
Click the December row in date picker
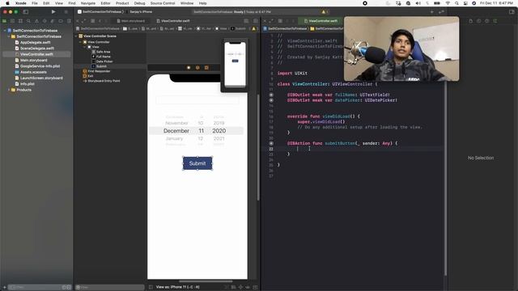[196, 131]
